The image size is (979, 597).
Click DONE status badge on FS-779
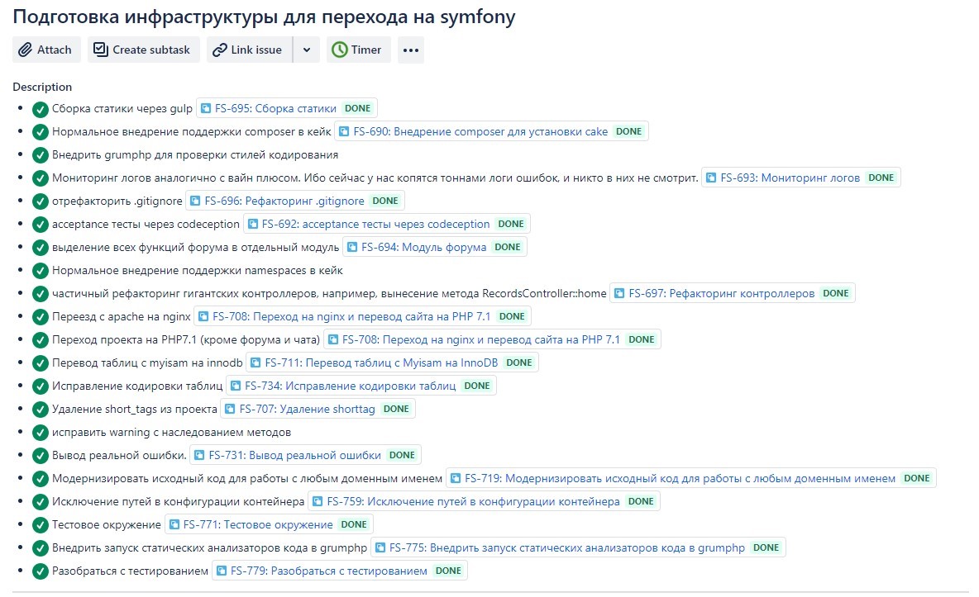point(448,571)
